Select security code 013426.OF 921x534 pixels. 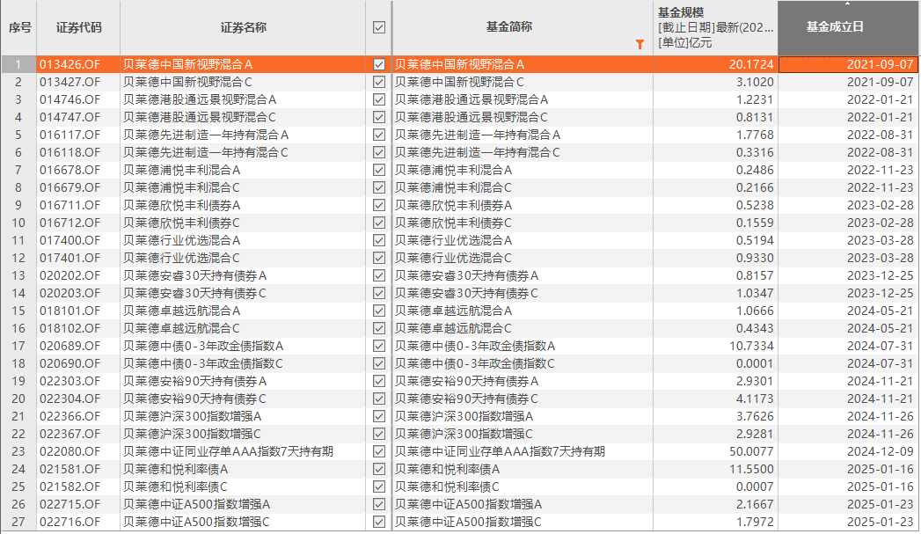(69, 64)
